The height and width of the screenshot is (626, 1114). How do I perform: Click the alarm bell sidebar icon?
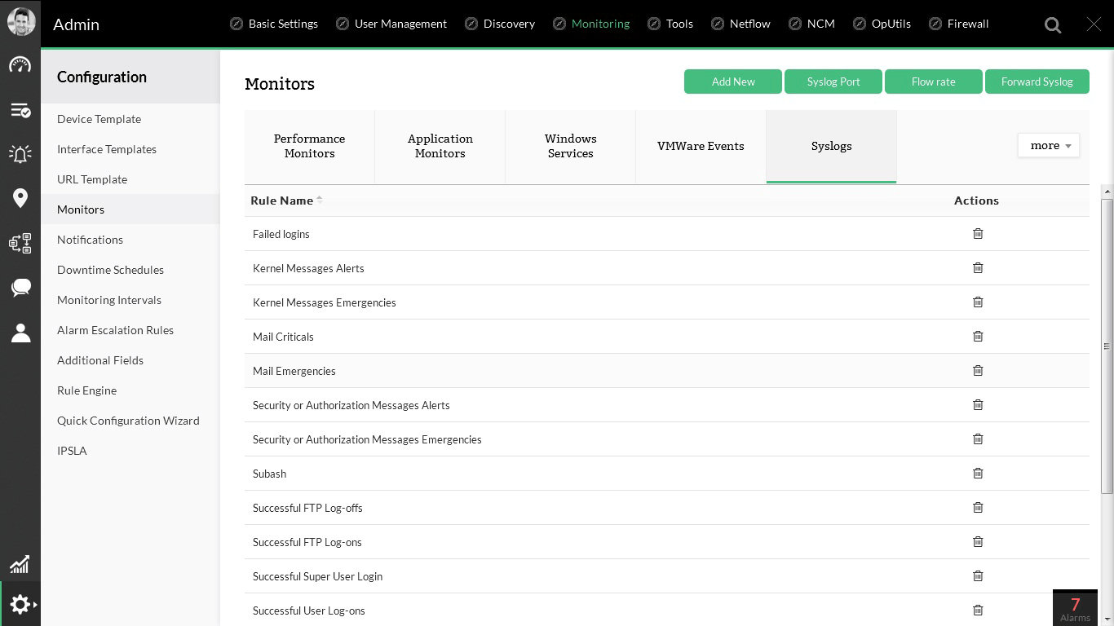coord(20,153)
